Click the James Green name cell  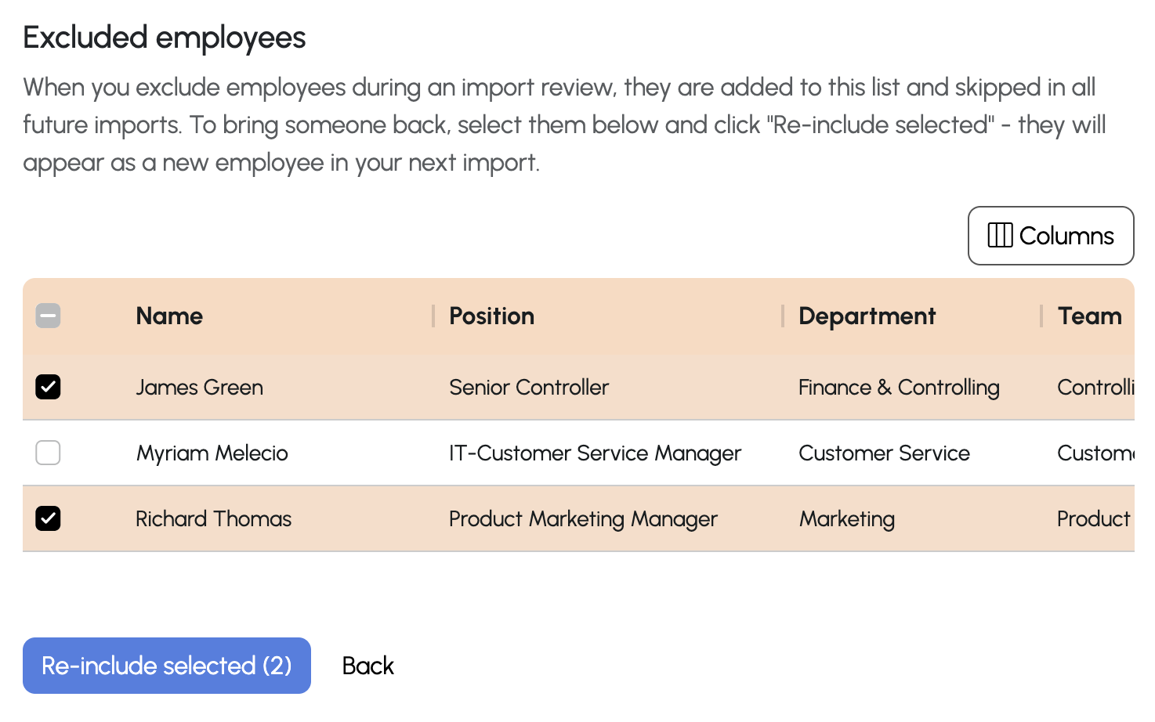[x=199, y=388]
